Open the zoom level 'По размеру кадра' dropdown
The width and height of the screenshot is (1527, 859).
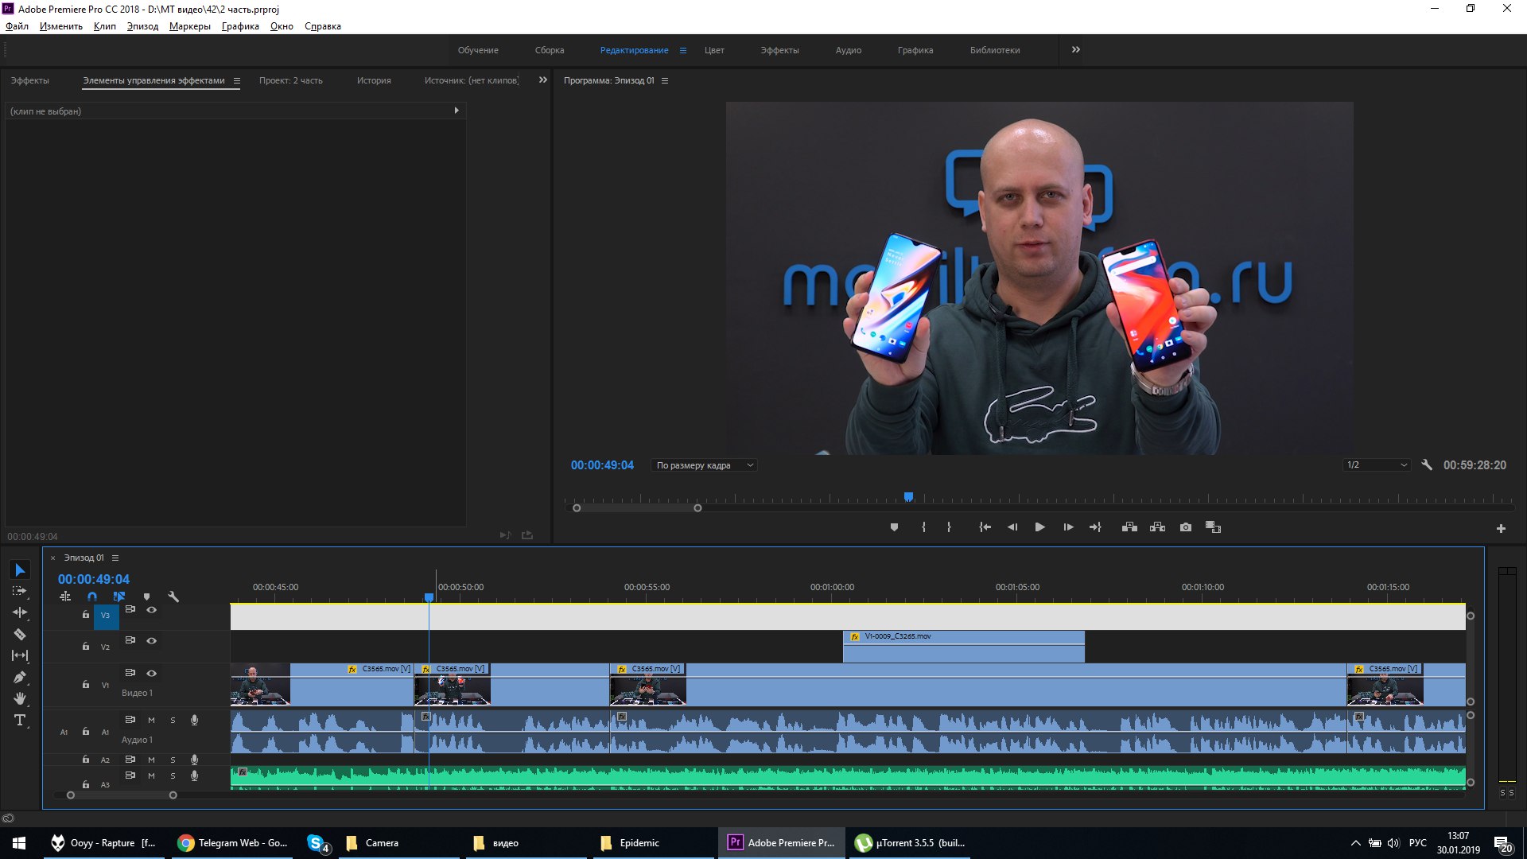pos(704,465)
